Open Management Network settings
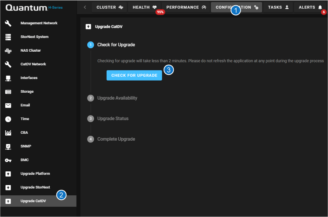Viewport: 328px width, 217px height. 38,23
